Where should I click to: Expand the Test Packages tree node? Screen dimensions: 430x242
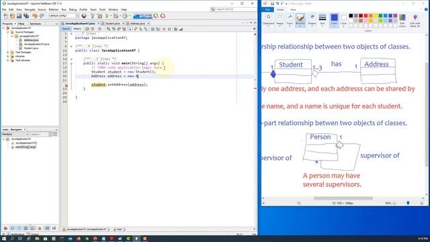coord(8,52)
